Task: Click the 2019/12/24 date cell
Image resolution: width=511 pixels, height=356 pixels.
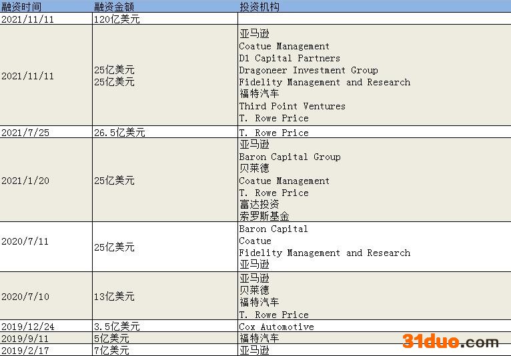Action: click(x=28, y=327)
